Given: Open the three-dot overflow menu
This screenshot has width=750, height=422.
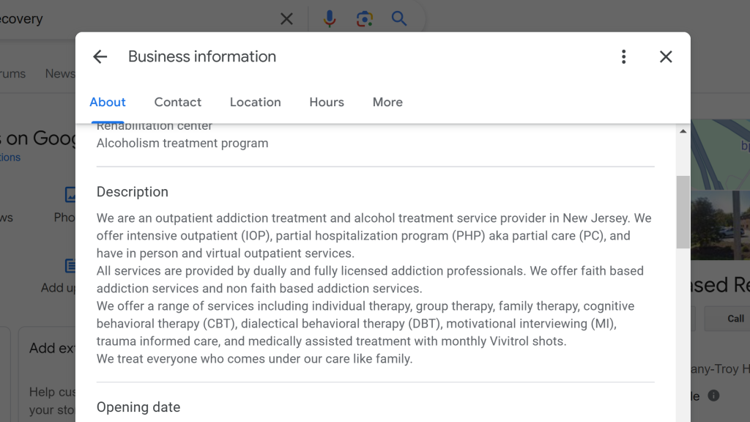Looking at the screenshot, I should coord(623,56).
